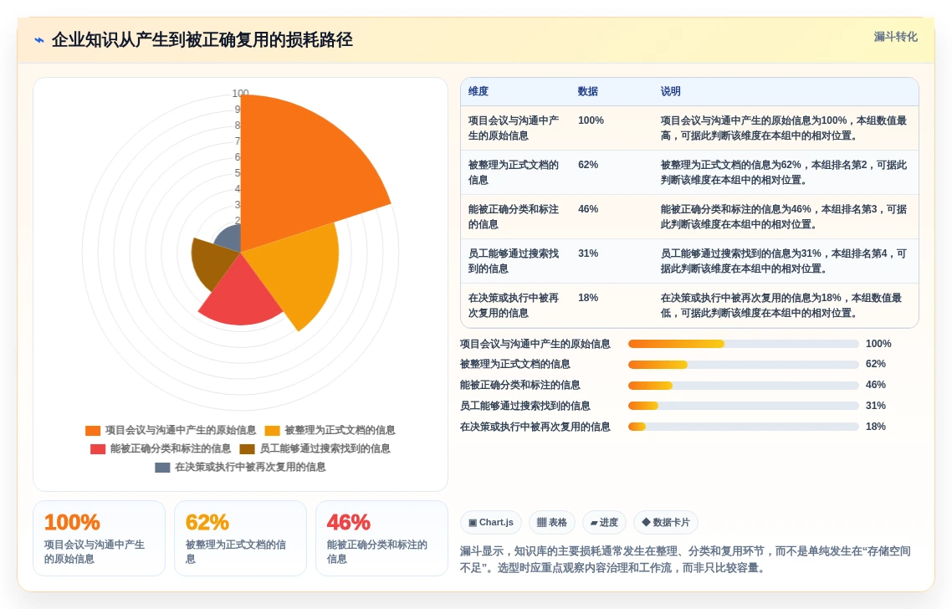Click the 说明 column header
Screen dimensions: 952x609
click(x=671, y=92)
